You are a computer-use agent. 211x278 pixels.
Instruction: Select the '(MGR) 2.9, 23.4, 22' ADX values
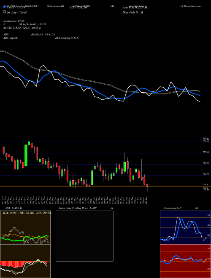point(43,35)
